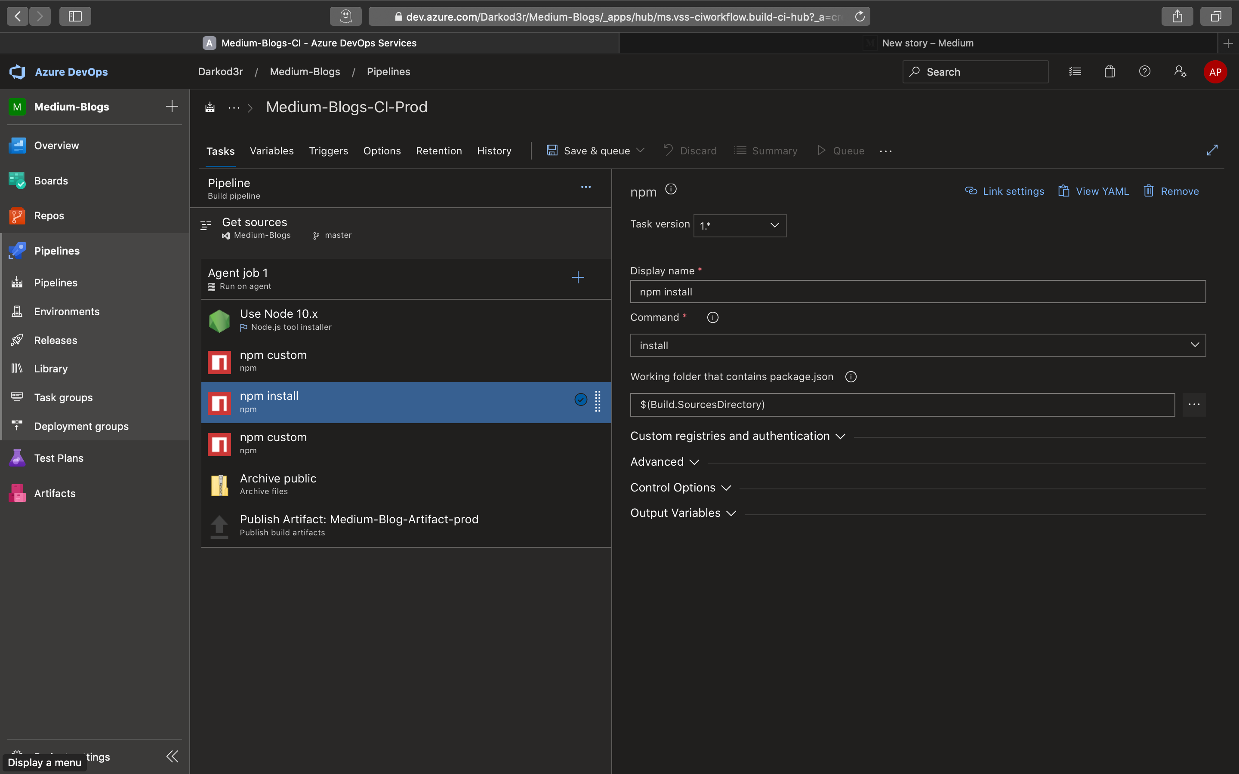
Task: Add a task to Agent job 1
Action: [578, 277]
